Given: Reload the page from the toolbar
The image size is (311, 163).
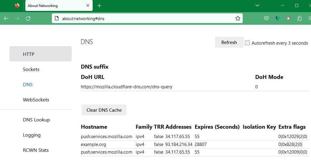Looking at the screenshot, I should tap(28, 19).
